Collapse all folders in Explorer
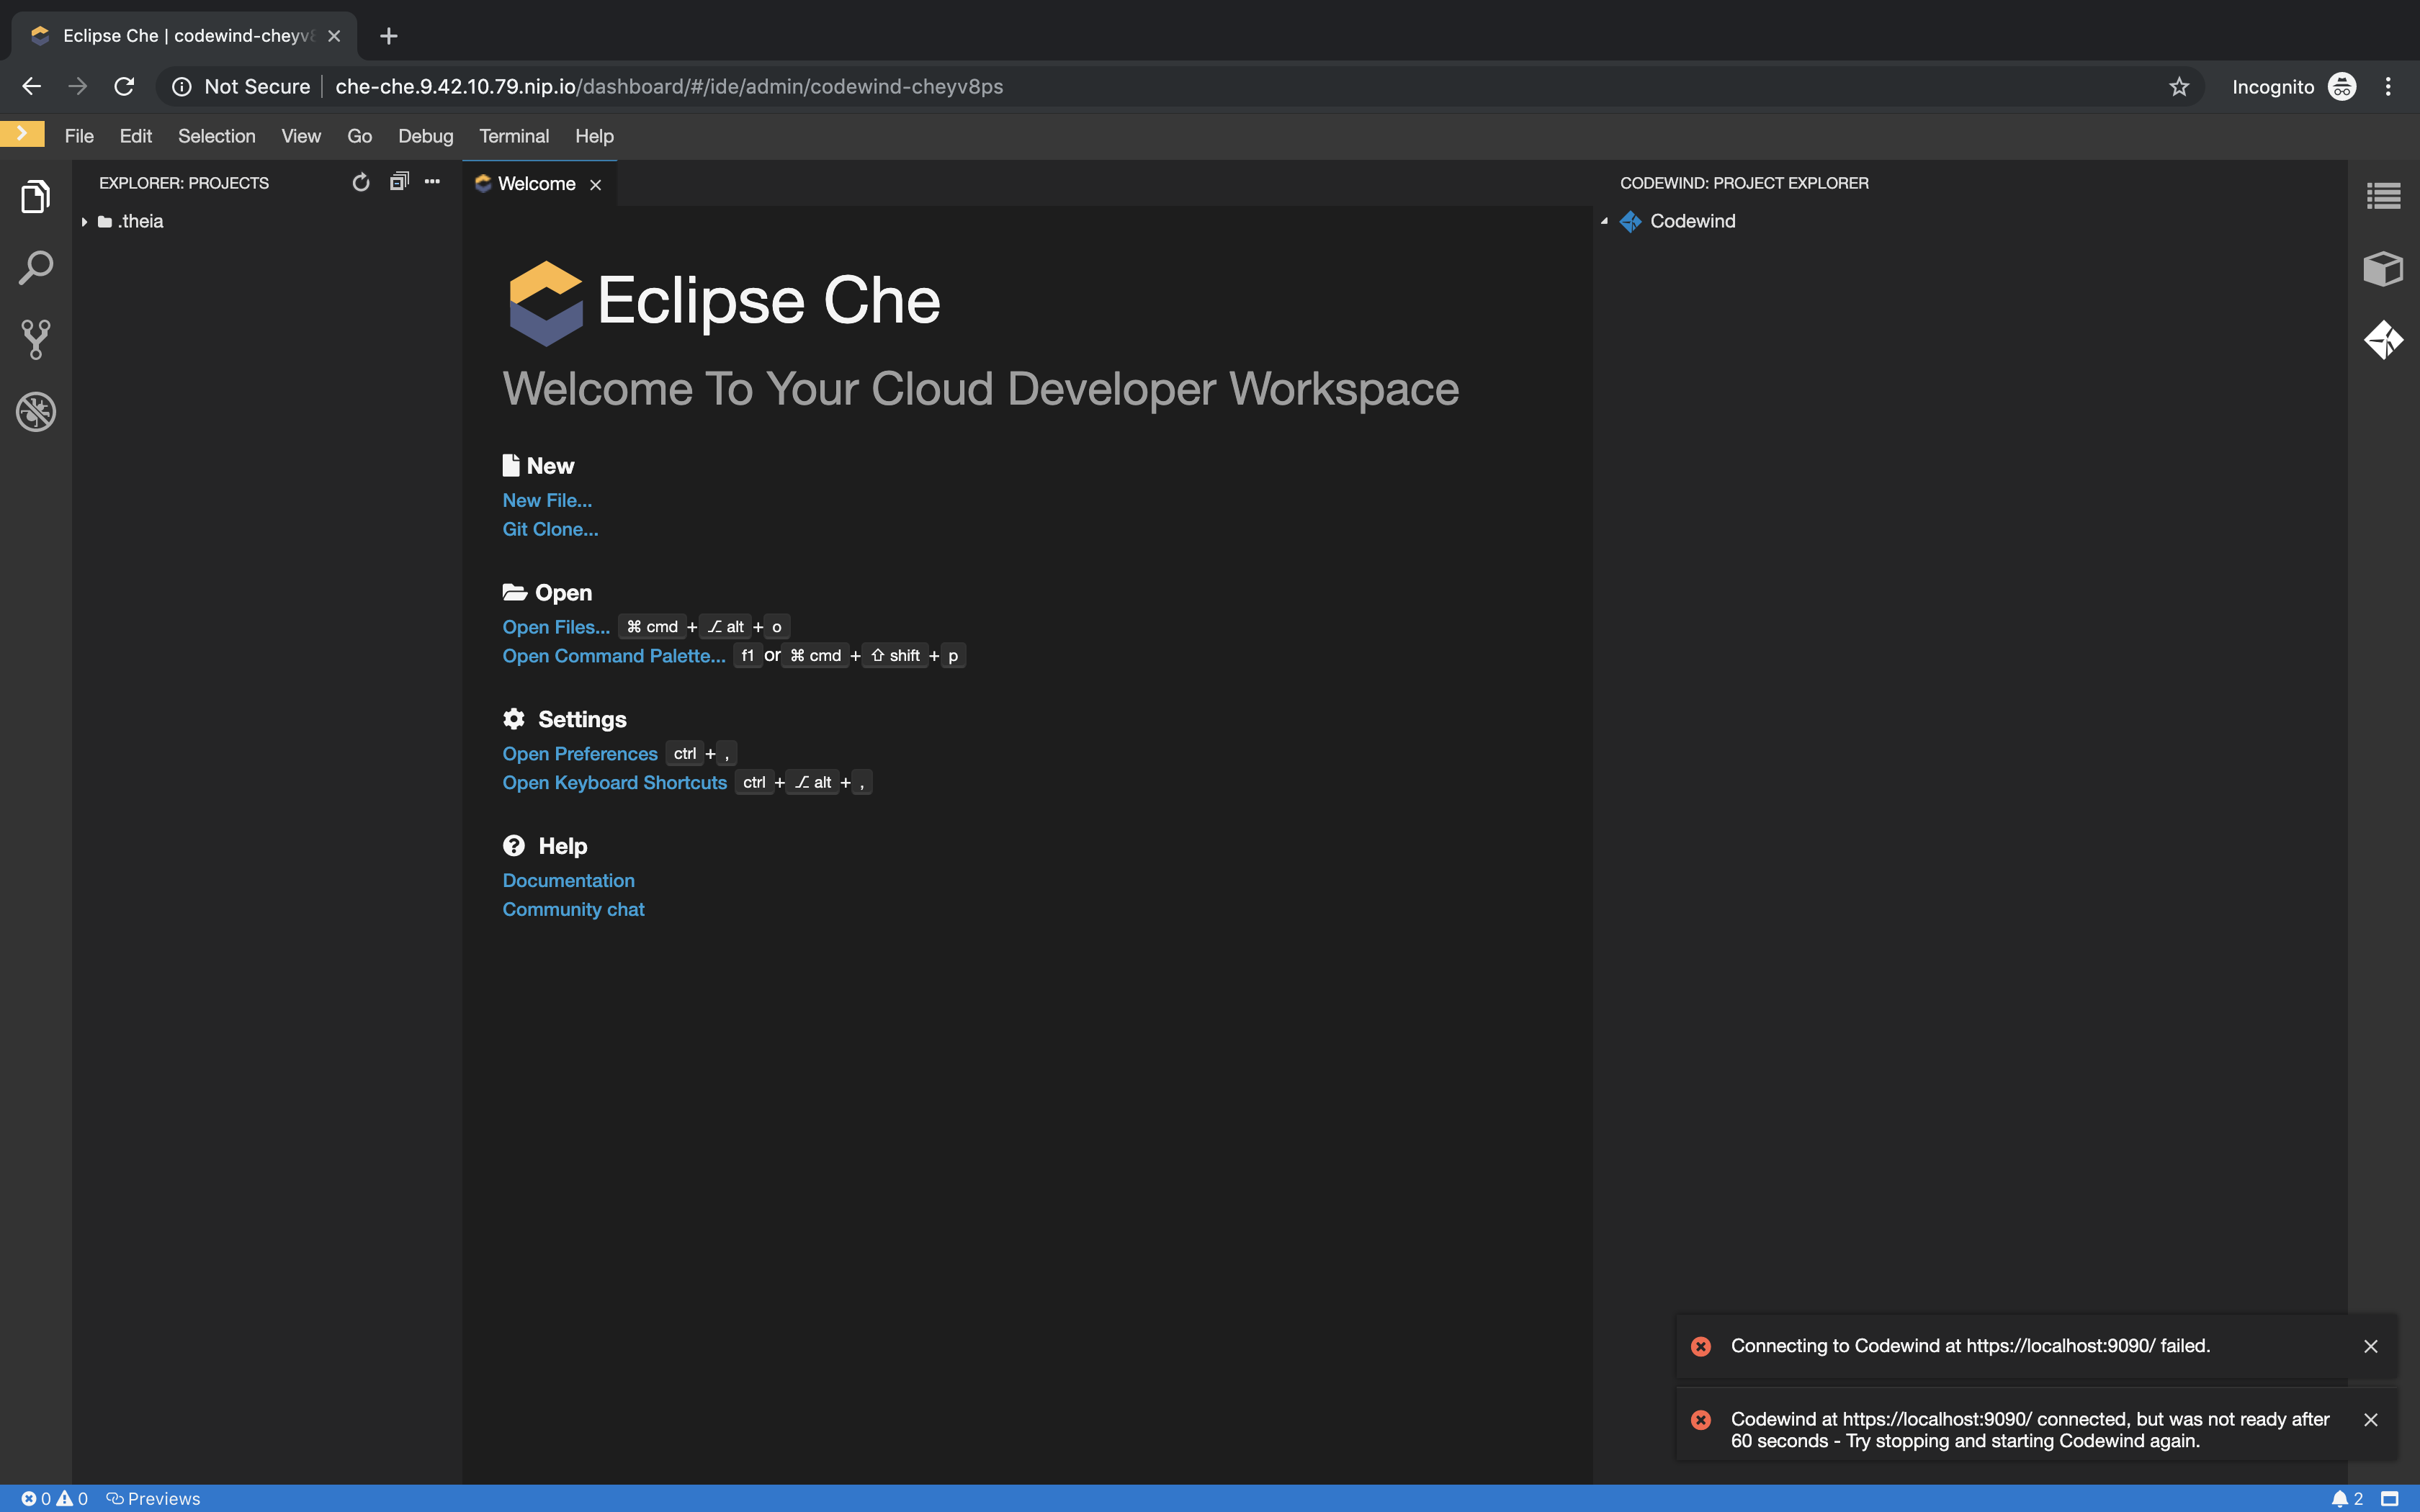The height and width of the screenshot is (1512, 2420). click(x=398, y=181)
